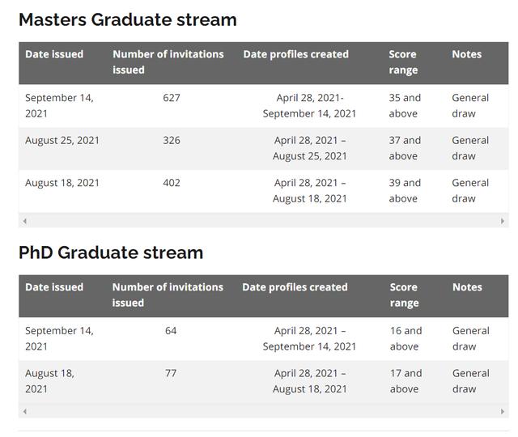Select the August 25, 2021 date issued cell
Screen dimensions: 518x437
click(62, 140)
